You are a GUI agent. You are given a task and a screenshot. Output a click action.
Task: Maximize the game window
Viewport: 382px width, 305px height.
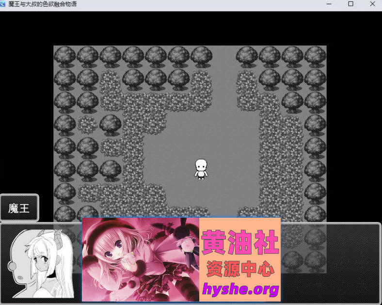(351, 4)
